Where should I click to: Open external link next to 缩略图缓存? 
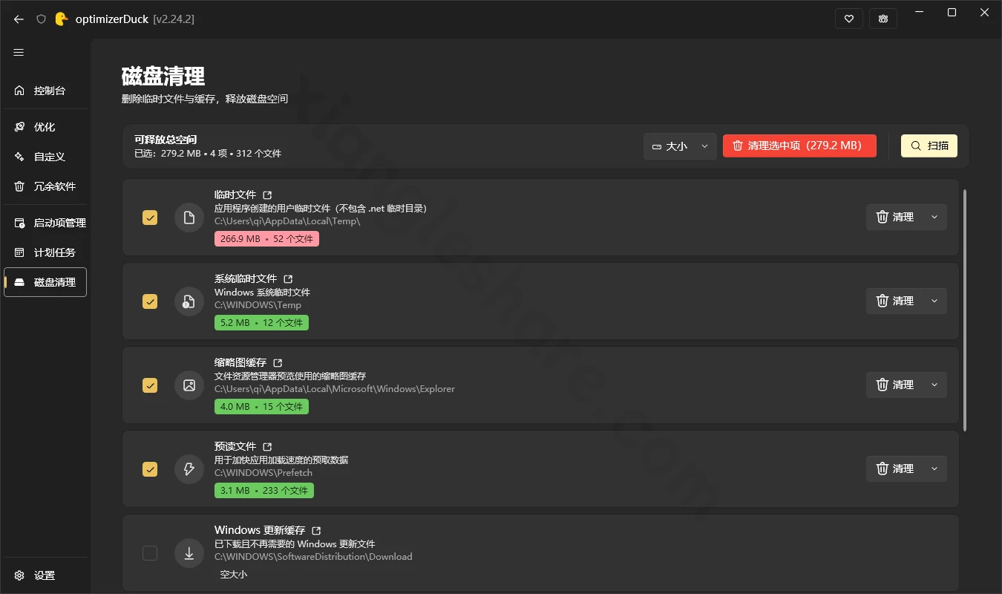coord(278,363)
